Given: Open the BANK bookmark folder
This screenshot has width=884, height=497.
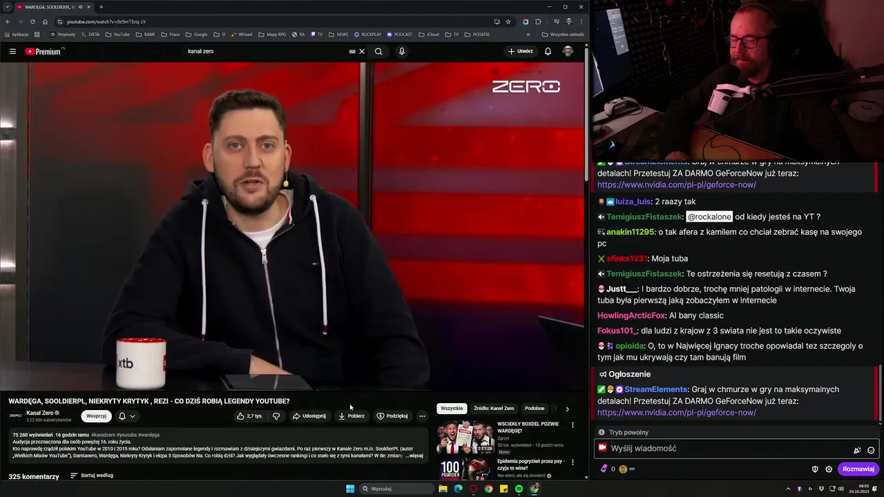Looking at the screenshot, I should pos(146,34).
